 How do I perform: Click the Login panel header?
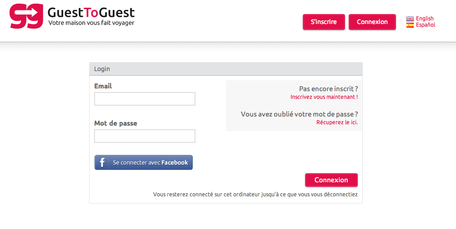[226, 69]
